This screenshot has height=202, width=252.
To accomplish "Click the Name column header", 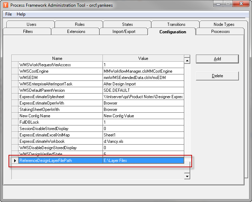I will 57,58.
